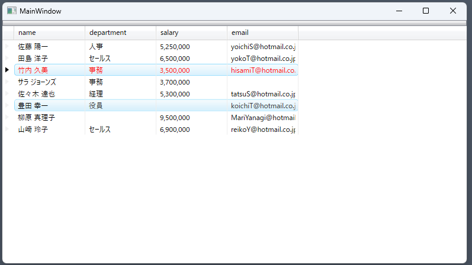
Task: Click email tatsuS@hotmail.co.jp cell
Action: 262,94
